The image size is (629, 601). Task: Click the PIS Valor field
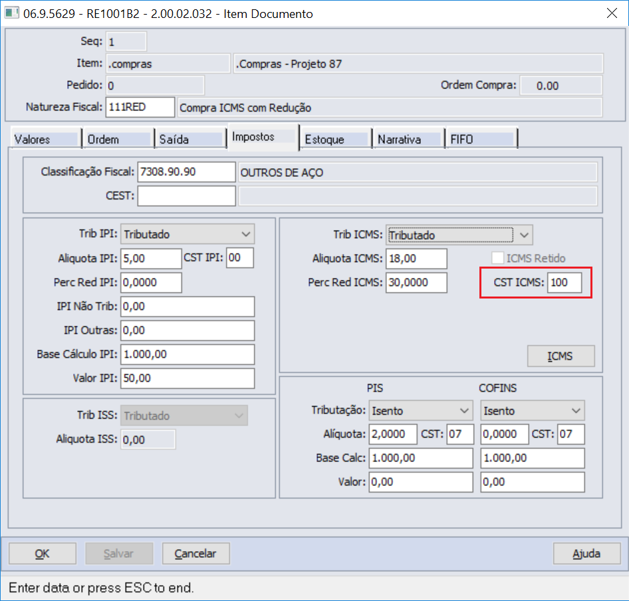pos(421,482)
